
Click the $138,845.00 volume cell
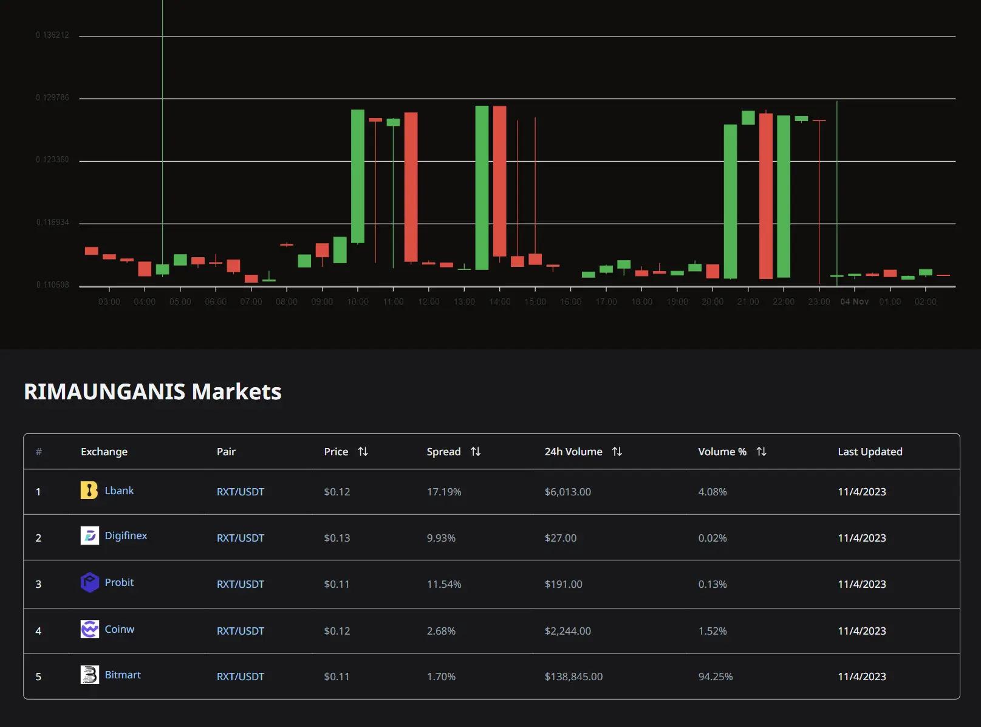pyautogui.click(x=573, y=677)
